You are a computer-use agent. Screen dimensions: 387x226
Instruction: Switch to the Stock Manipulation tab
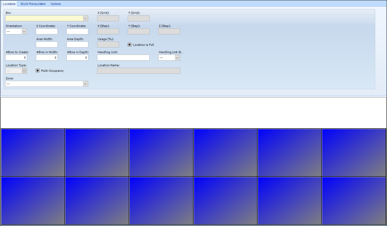pos(33,4)
